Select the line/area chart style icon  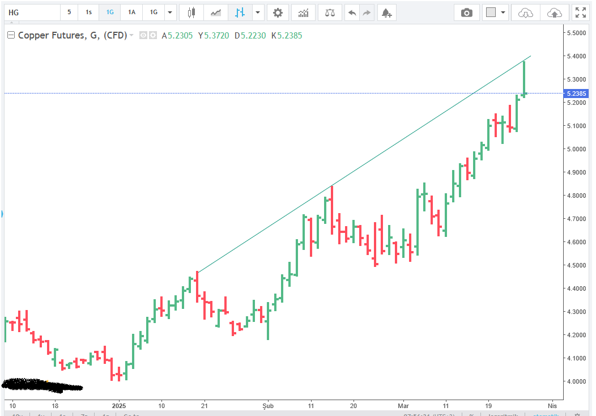click(216, 12)
